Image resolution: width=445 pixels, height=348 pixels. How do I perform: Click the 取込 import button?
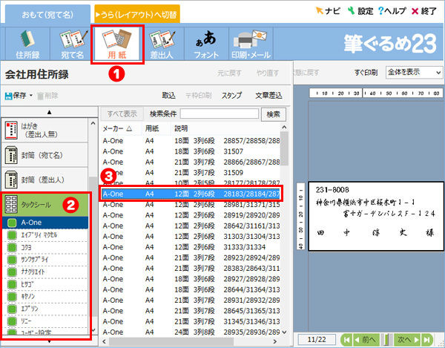click(x=168, y=96)
